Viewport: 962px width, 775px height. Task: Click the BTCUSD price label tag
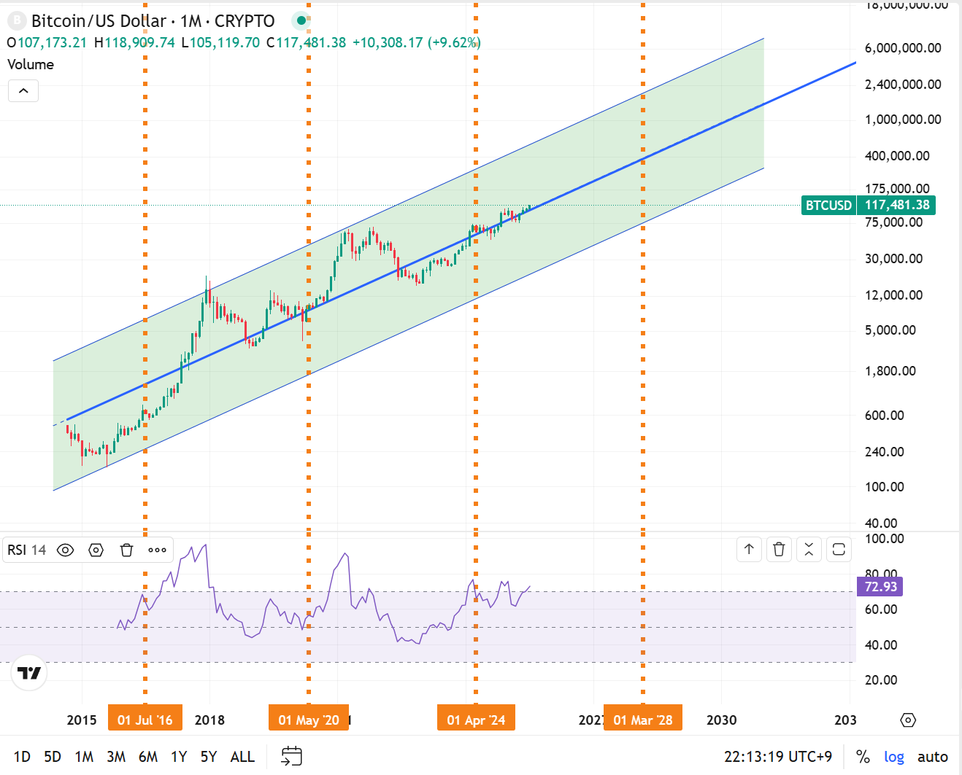tap(828, 205)
